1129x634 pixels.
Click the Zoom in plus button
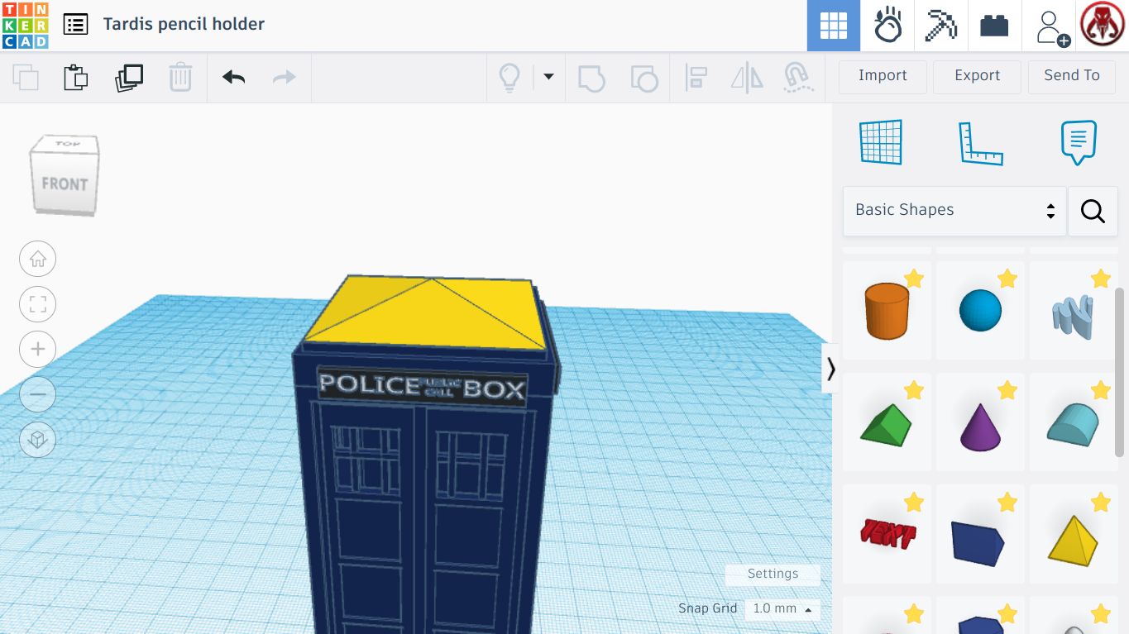click(37, 350)
